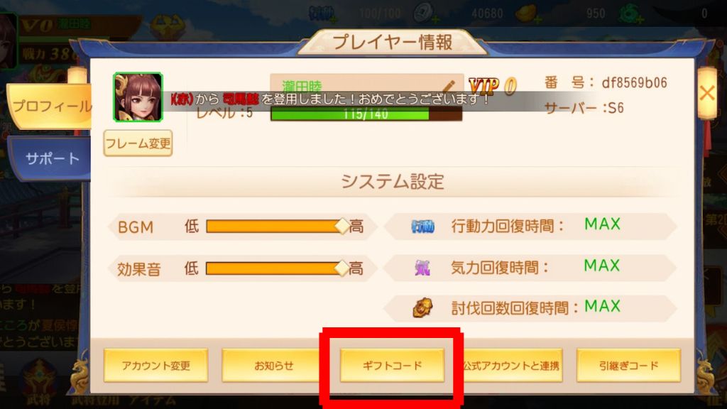
Task: Close the player info window with the X lantern
Action: 707,93
